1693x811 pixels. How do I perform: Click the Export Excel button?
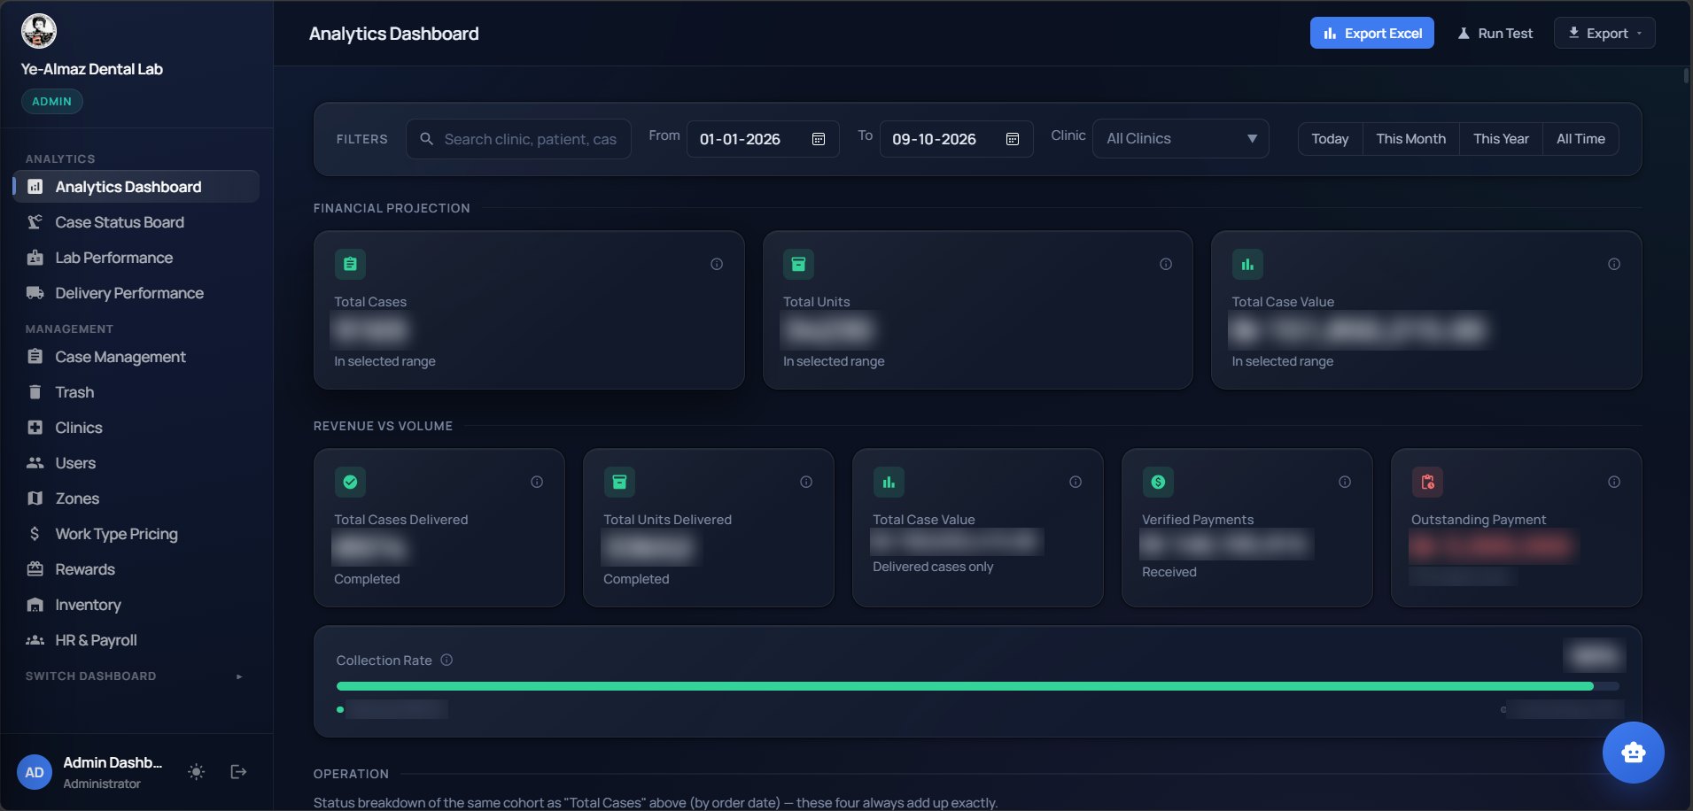(1371, 34)
